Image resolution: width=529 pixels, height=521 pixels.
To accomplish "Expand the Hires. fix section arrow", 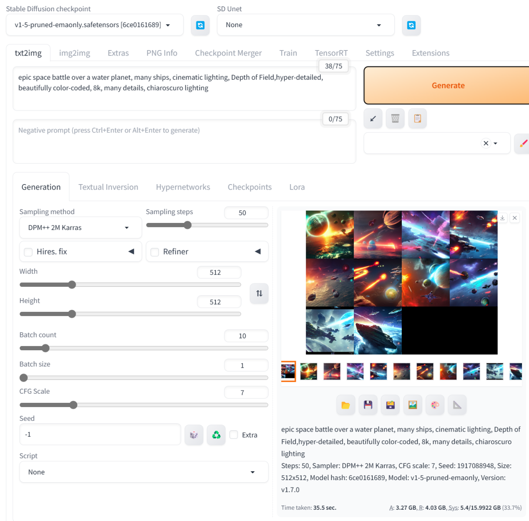I will [131, 251].
